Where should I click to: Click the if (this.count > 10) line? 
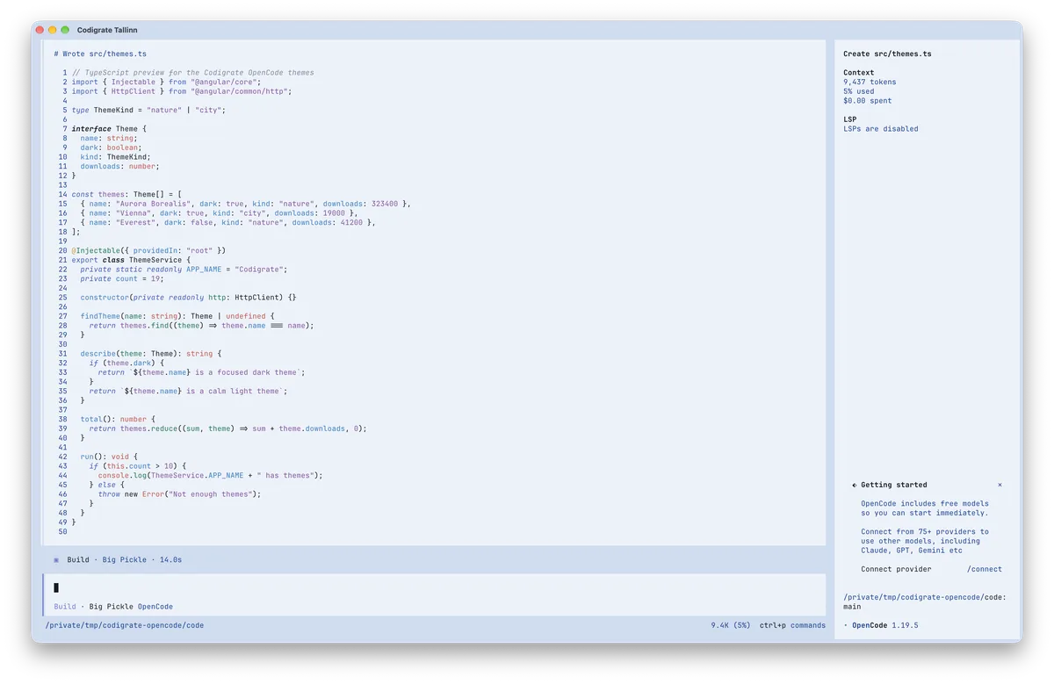tap(138, 466)
